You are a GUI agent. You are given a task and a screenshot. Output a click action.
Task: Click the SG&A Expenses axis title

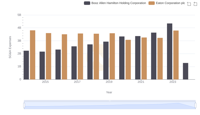[x=10, y=47]
